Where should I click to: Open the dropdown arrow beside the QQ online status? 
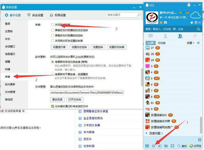184,13
